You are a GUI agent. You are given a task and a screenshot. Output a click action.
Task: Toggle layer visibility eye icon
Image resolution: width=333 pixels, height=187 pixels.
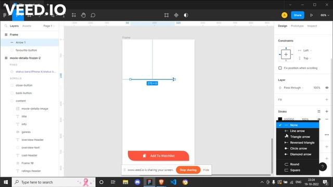[327, 88]
